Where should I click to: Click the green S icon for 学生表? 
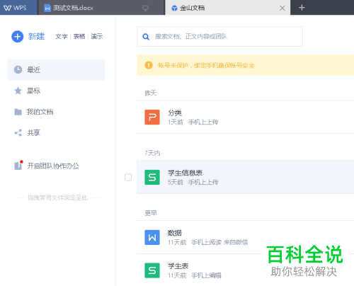pos(152,270)
